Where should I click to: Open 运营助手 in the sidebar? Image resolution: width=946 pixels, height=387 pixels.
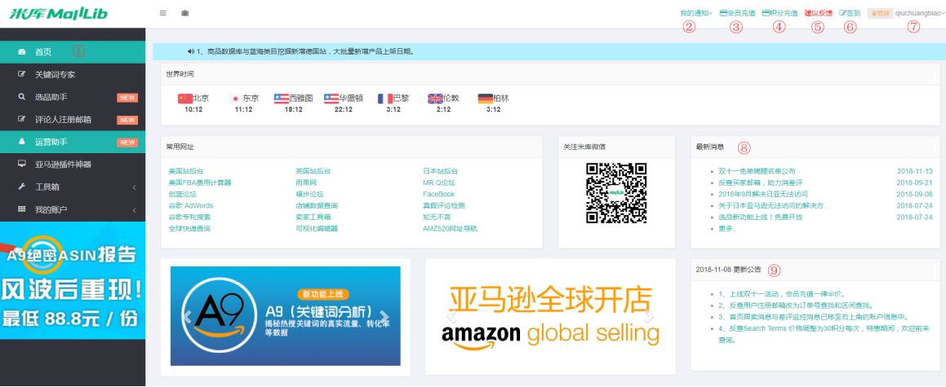coord(73,142)
